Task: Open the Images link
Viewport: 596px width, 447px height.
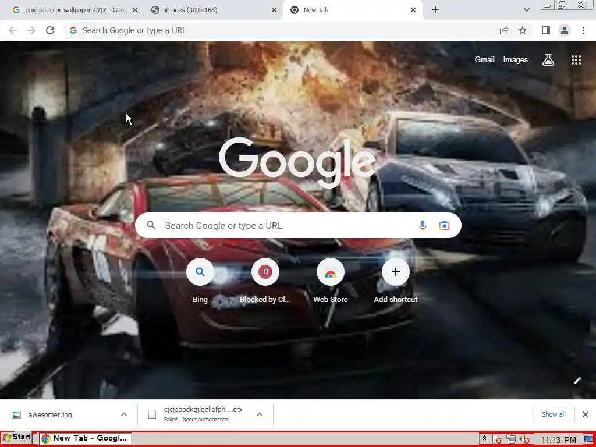Action: (516, 60)
